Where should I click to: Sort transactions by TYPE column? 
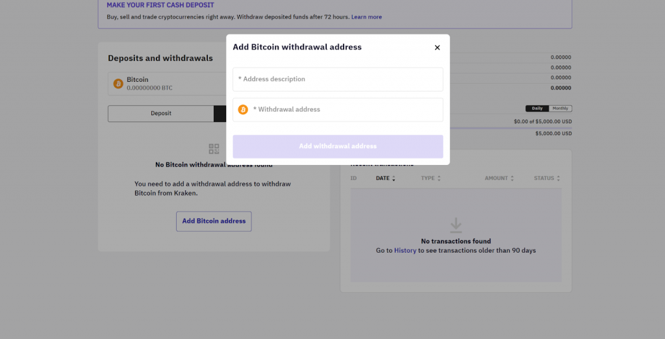pos(431,178)
